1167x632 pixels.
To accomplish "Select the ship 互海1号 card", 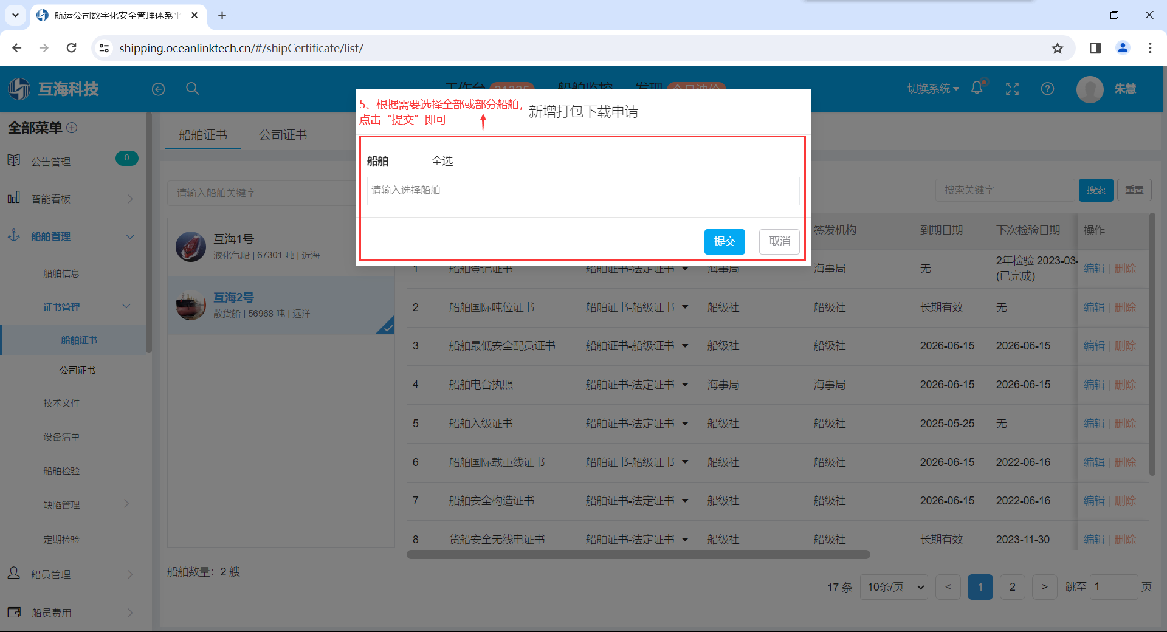I will pyautogui.click(x=281, y=247).
